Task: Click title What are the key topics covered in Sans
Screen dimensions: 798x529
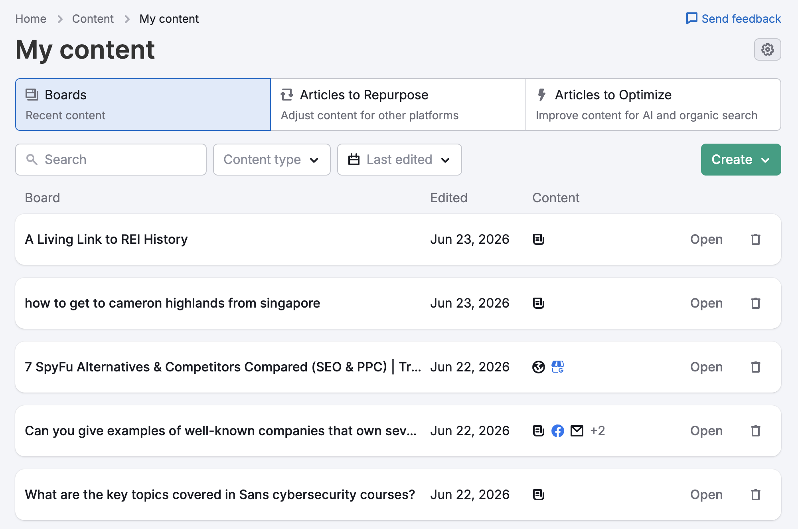Action: coord(220,495)
